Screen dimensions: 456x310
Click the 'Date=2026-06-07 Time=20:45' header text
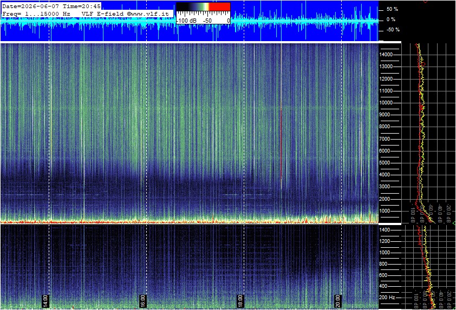pos(51,6)
